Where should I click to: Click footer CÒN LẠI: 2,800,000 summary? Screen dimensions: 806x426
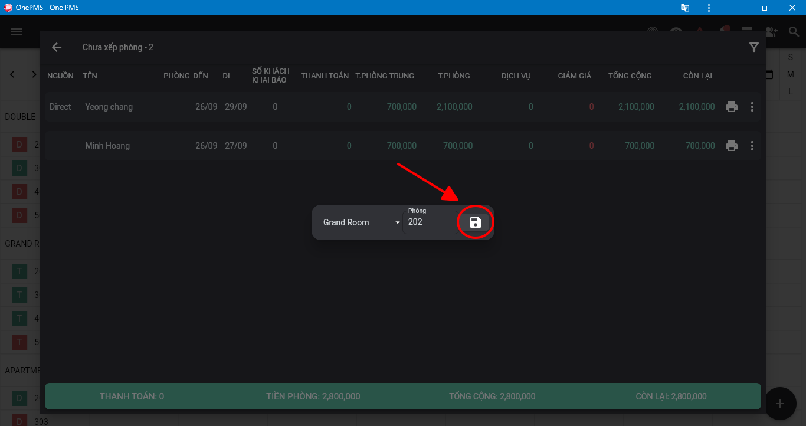[x=671, y=396]
